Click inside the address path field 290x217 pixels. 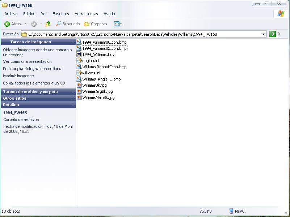[x=145, y=34]
